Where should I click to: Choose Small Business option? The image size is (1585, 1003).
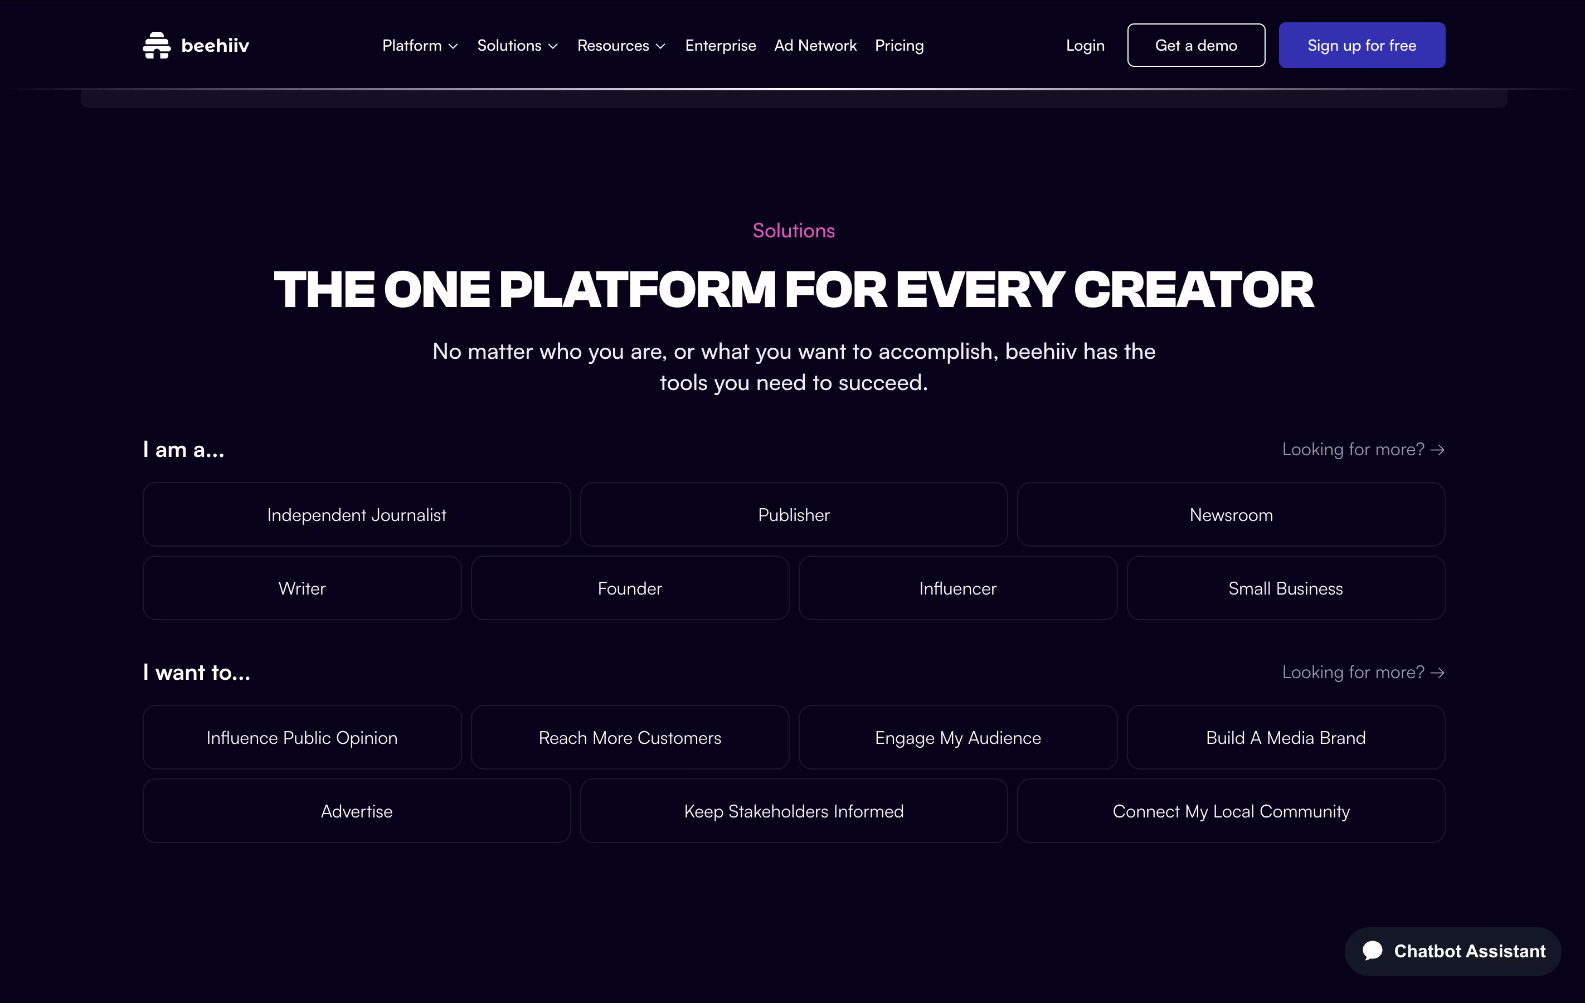[x=1285, y=588]
